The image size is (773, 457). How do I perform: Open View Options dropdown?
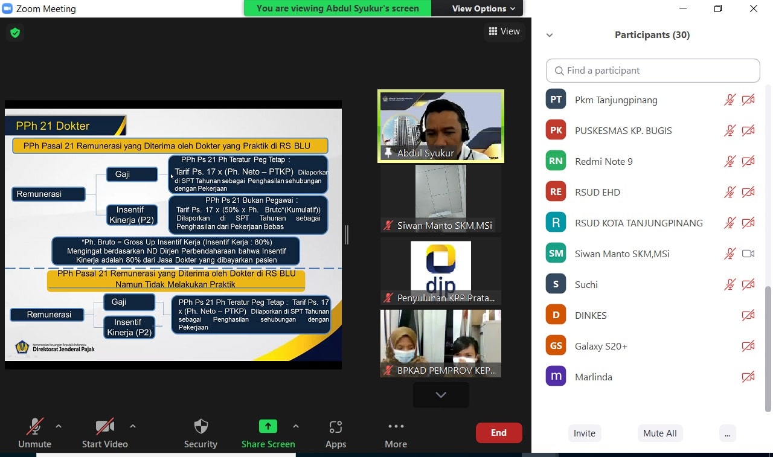pos(483,8)
